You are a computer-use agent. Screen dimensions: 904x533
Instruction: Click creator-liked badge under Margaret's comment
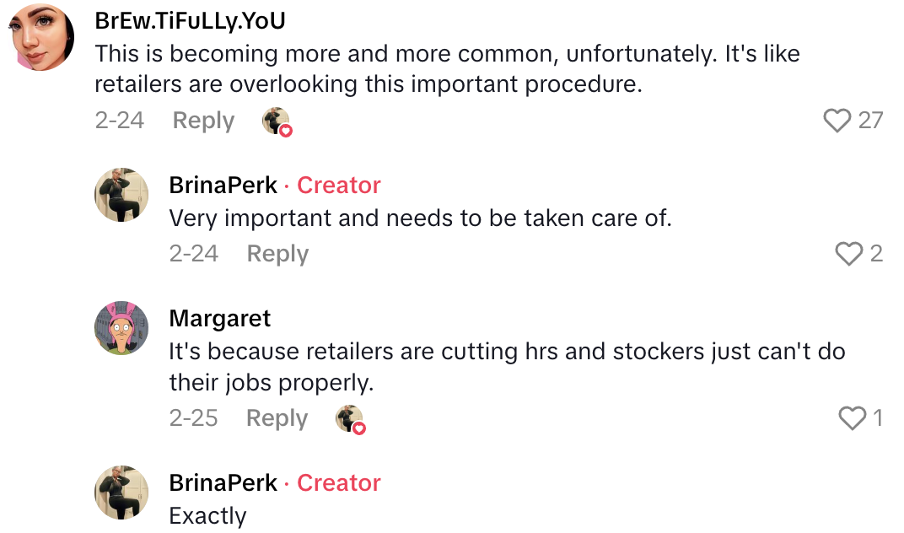(x=350, y=419)
